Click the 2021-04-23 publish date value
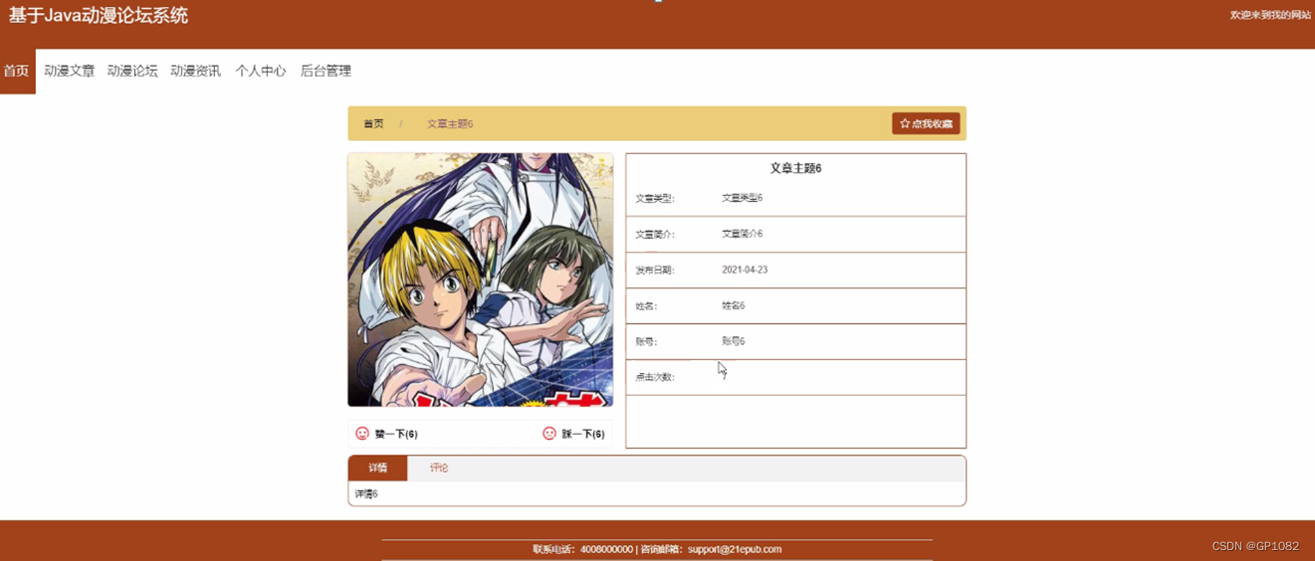The width and height of the screenshot is (1315, 561). [x=745, y=270]
